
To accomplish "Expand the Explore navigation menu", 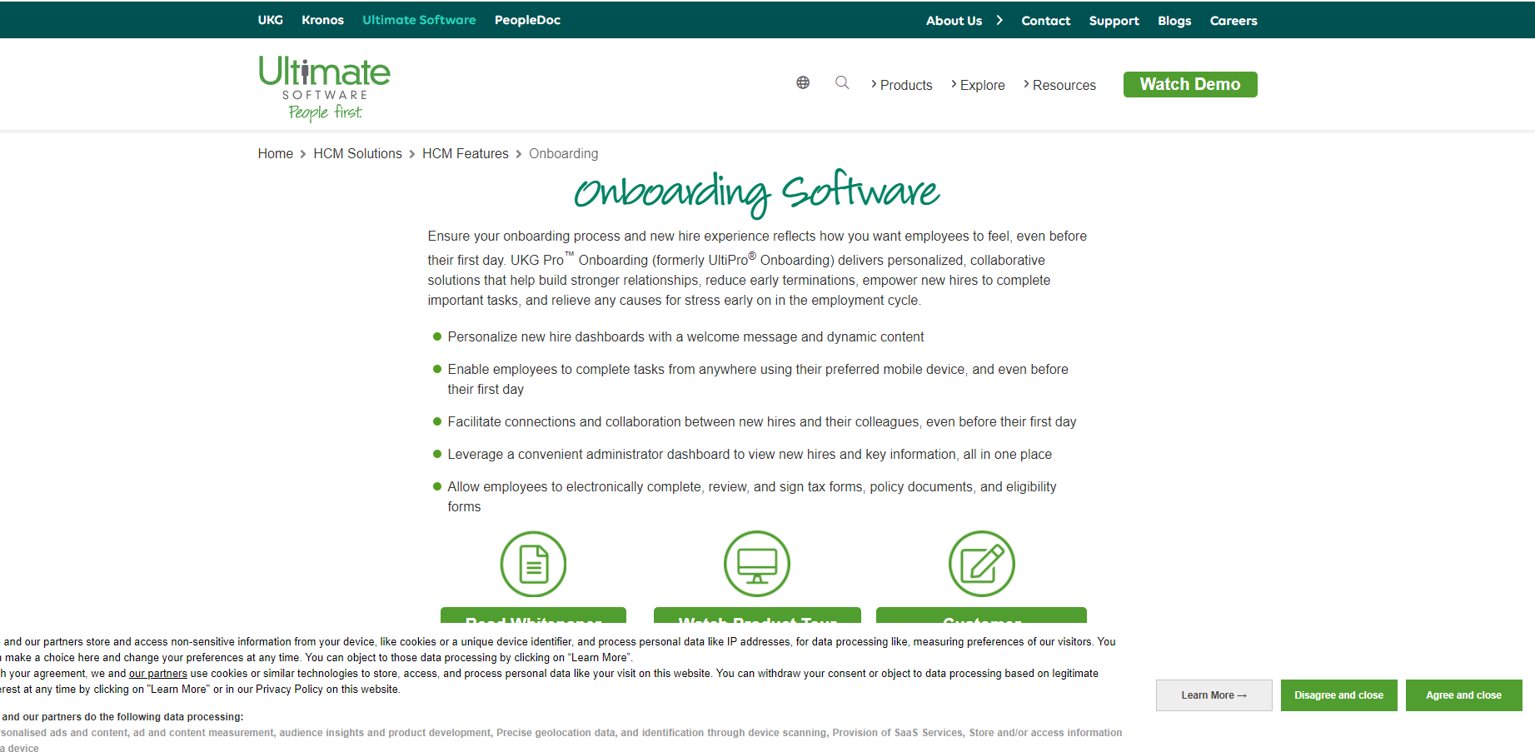I will click(x=978, y=85).
